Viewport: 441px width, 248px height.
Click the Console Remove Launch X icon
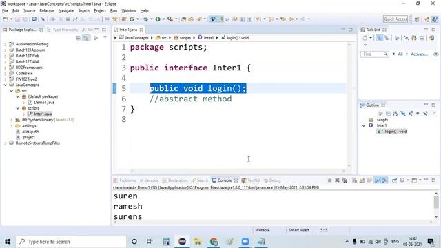(337, 180)
